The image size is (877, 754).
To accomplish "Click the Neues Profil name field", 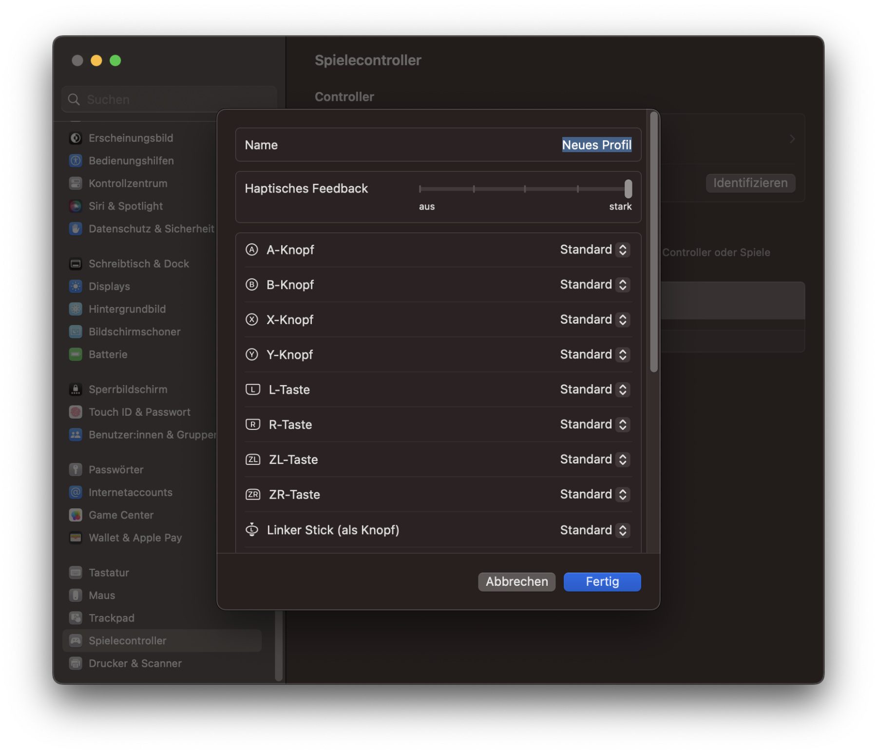I will [x=597, y=145].
